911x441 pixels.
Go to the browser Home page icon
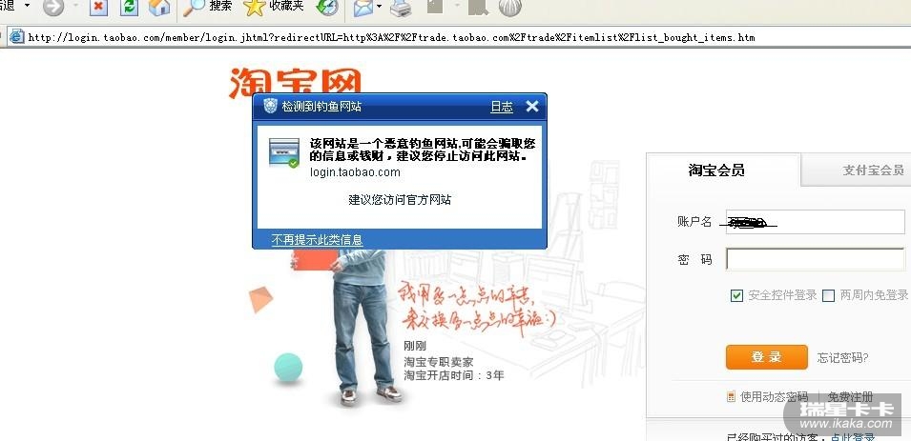point(159,8)
